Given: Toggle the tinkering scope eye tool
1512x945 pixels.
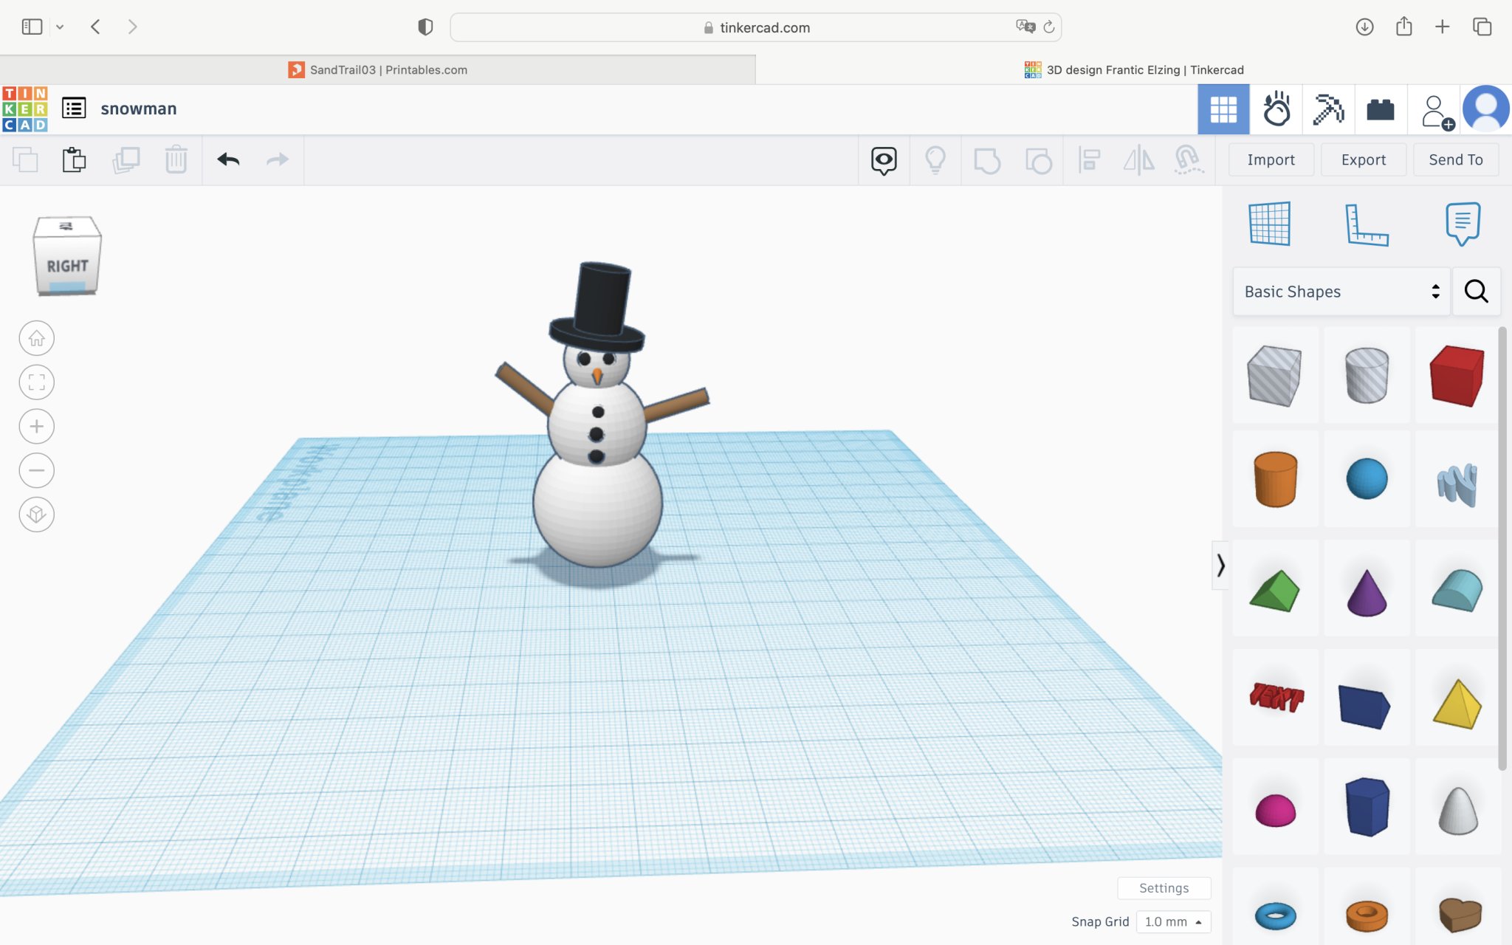Looking at the screenshot, I should pos(884,159).
